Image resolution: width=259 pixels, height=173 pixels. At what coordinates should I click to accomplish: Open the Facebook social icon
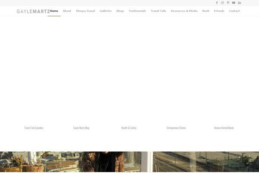pyautogui.click(x=217, y=3)
